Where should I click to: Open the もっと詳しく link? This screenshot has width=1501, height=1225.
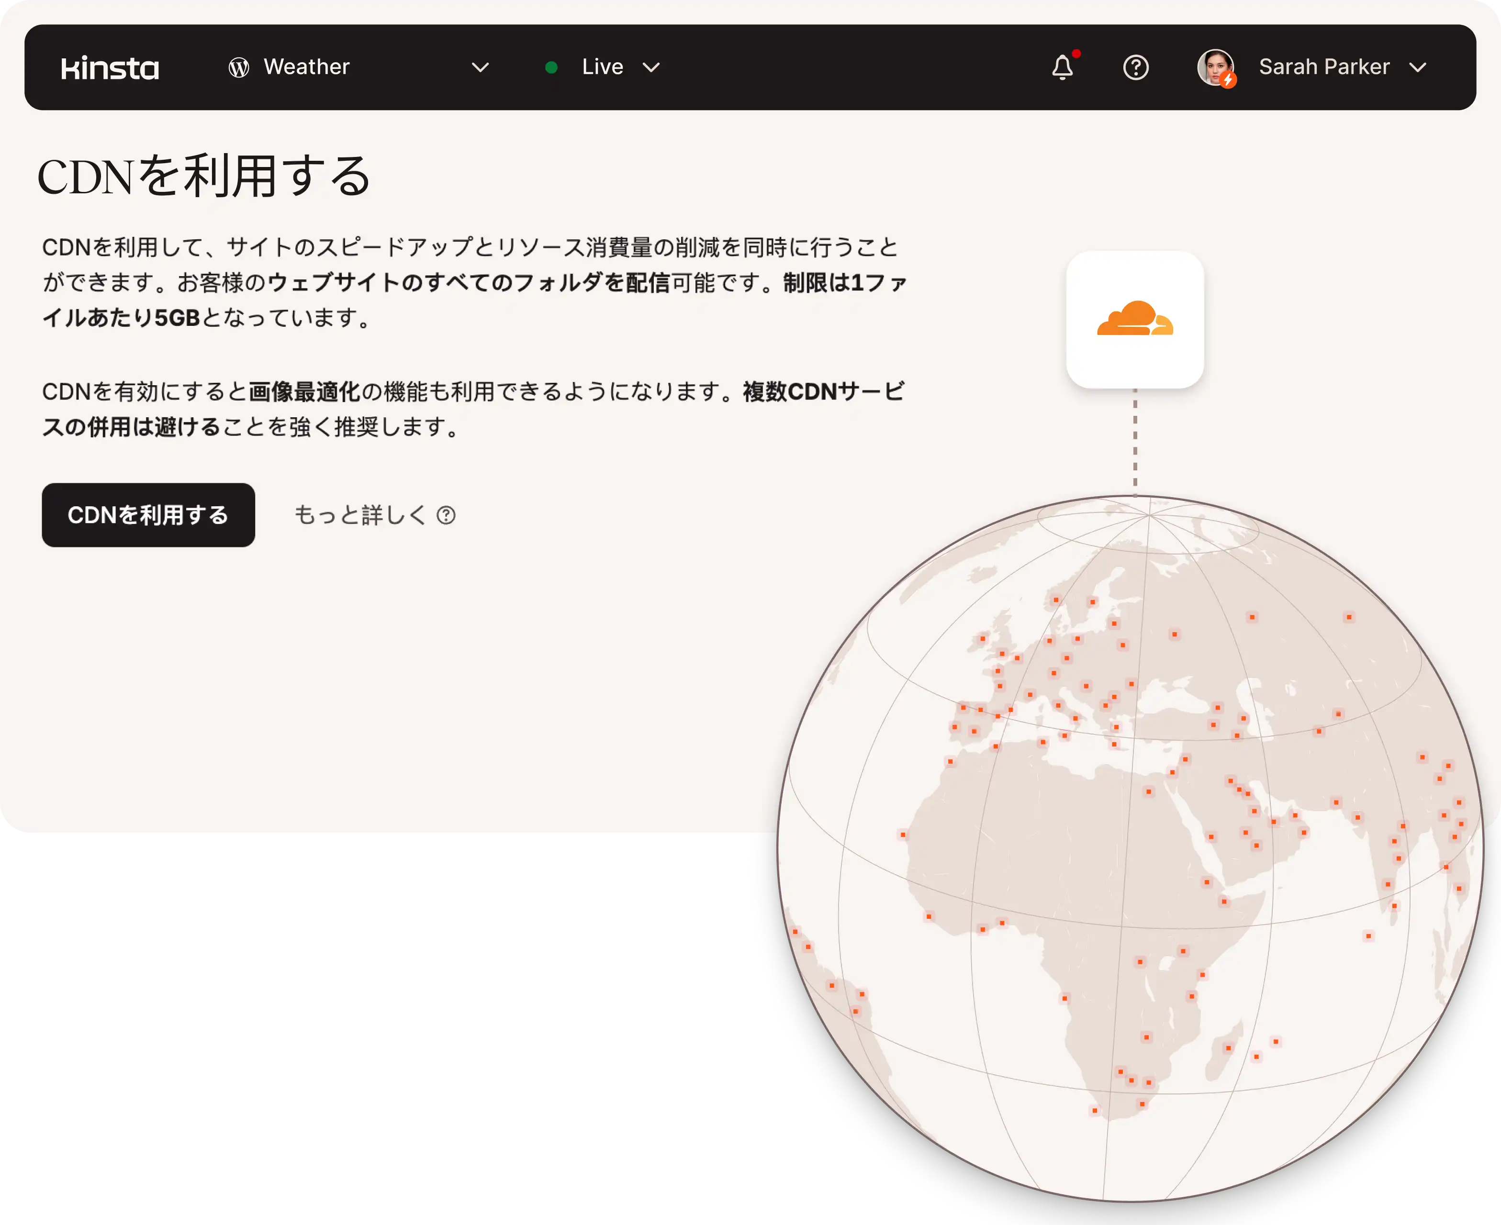360,515
